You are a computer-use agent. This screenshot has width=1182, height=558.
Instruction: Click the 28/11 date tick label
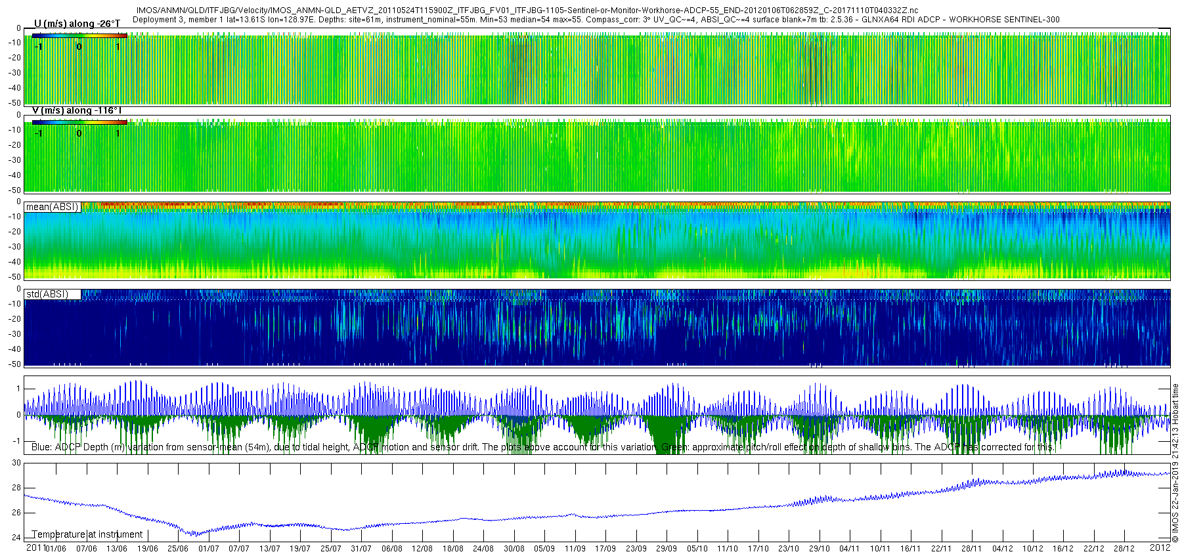[972, 549]
